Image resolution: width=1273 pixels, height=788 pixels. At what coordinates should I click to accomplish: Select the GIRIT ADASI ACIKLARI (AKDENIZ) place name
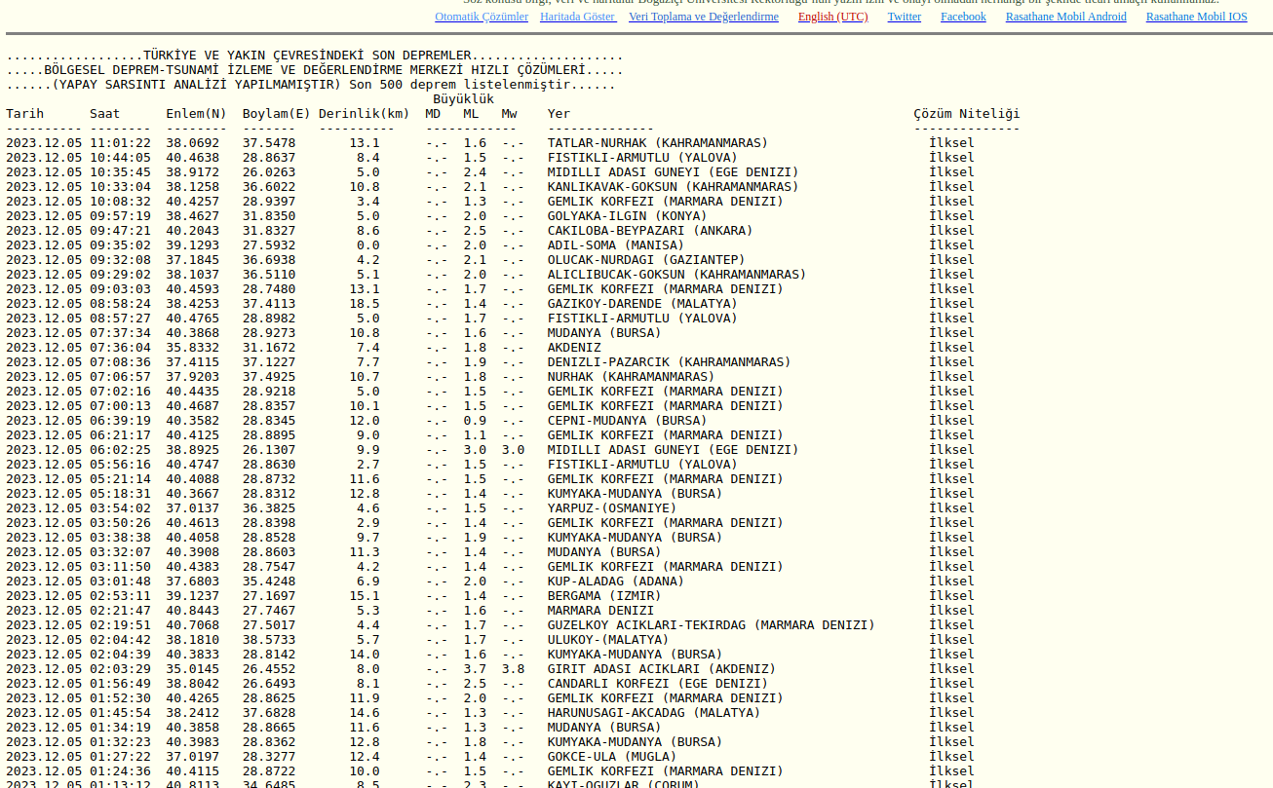click(661, 669)
